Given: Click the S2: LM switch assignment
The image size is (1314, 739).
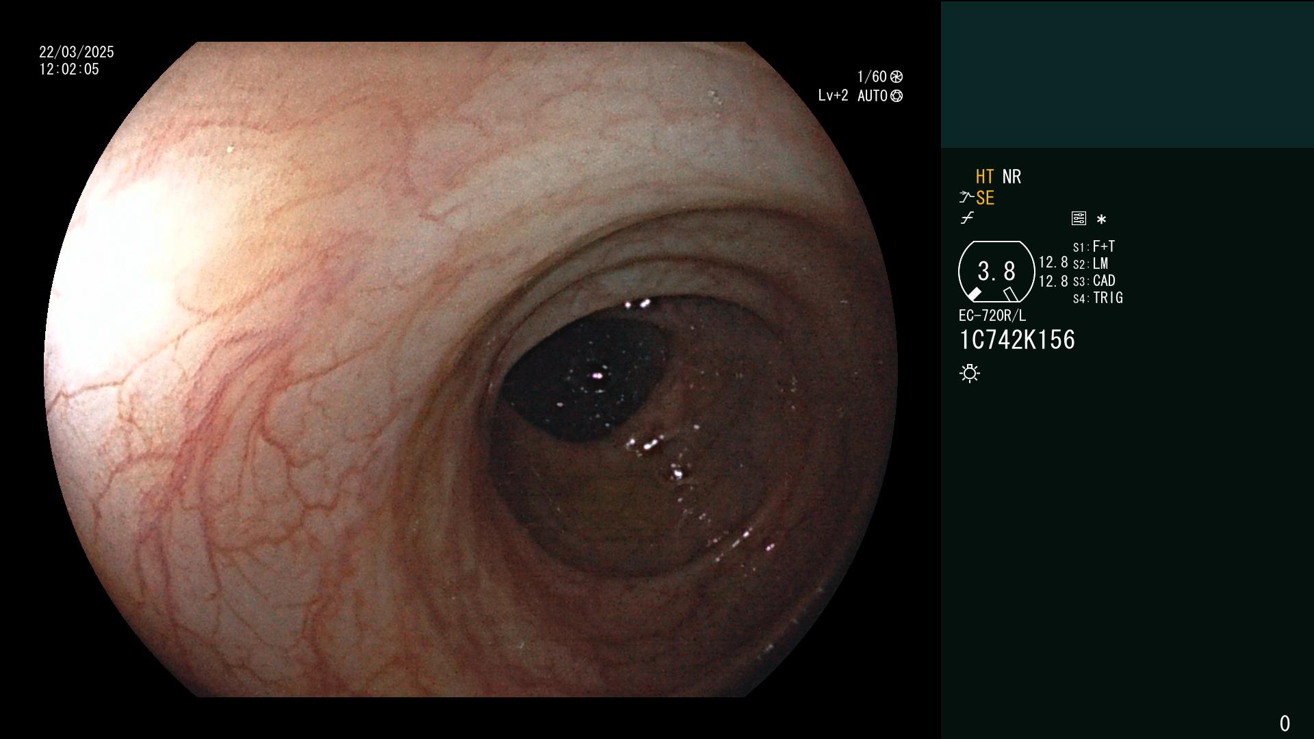Looking at the screenshot, I should [x=1091, y=263].
